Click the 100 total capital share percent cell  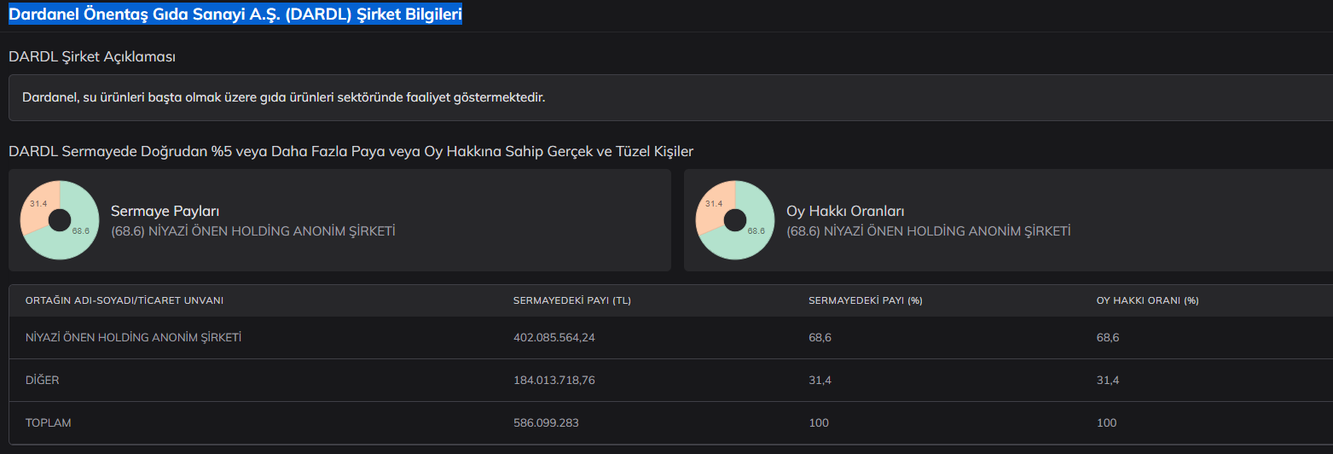tap(818, 423)
